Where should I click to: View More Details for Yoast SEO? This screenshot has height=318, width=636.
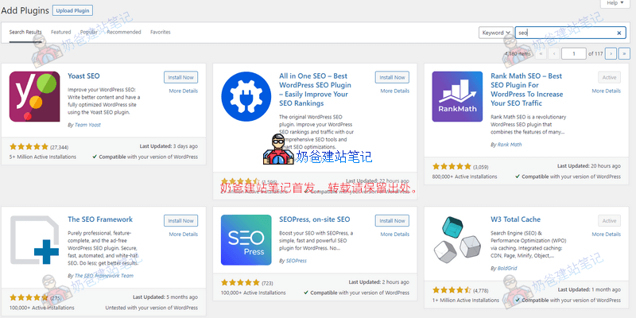[x=184, y=91]
